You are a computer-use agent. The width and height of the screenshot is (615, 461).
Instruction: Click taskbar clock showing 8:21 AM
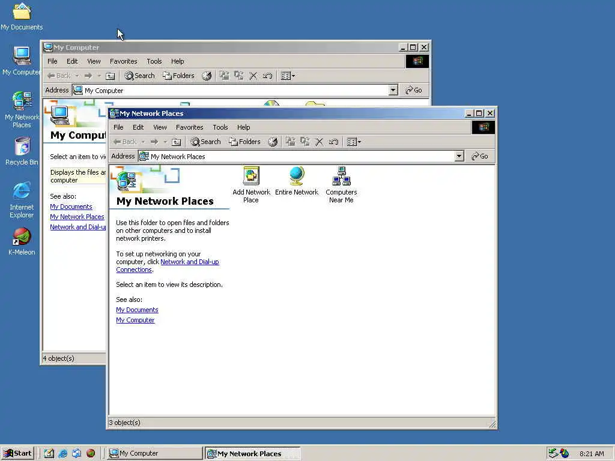(x=592, y=454)
